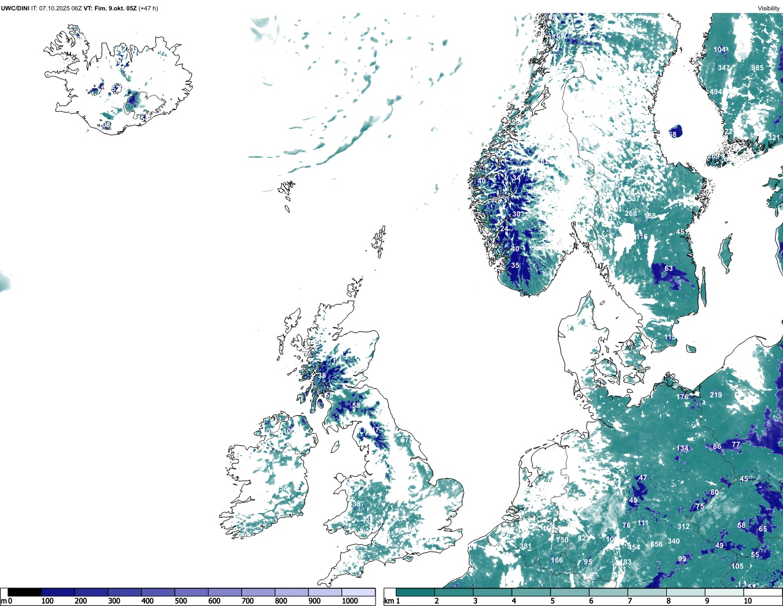Image resolution: width=783 pixels, height=606 pixels.
Task: Click the '111' value over Germany
Action: [x=643, y=523]
